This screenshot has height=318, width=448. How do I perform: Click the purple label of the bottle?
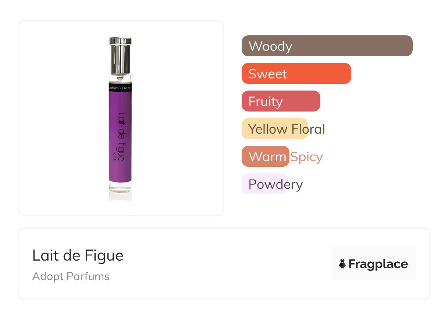120,136
